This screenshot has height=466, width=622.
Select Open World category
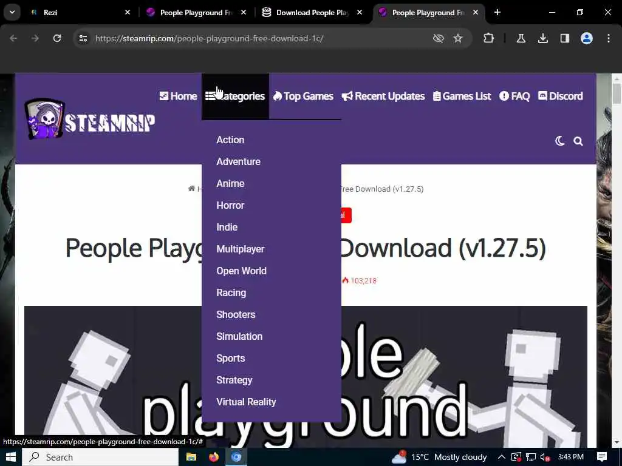point(242,271)
